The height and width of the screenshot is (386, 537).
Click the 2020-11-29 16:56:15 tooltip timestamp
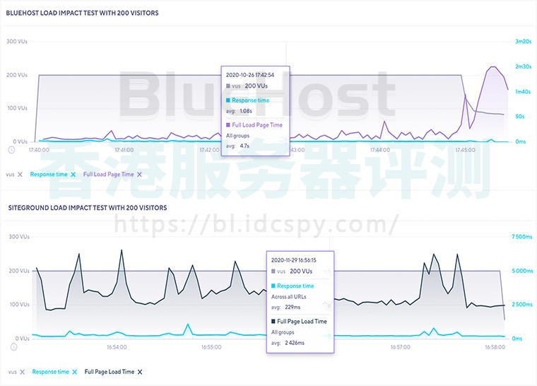pos(293,259)
